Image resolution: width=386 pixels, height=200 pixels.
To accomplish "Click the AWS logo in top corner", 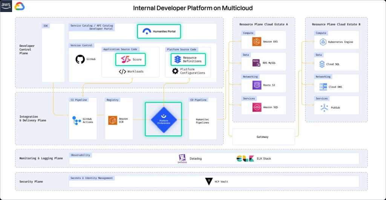I will point(6,6).
